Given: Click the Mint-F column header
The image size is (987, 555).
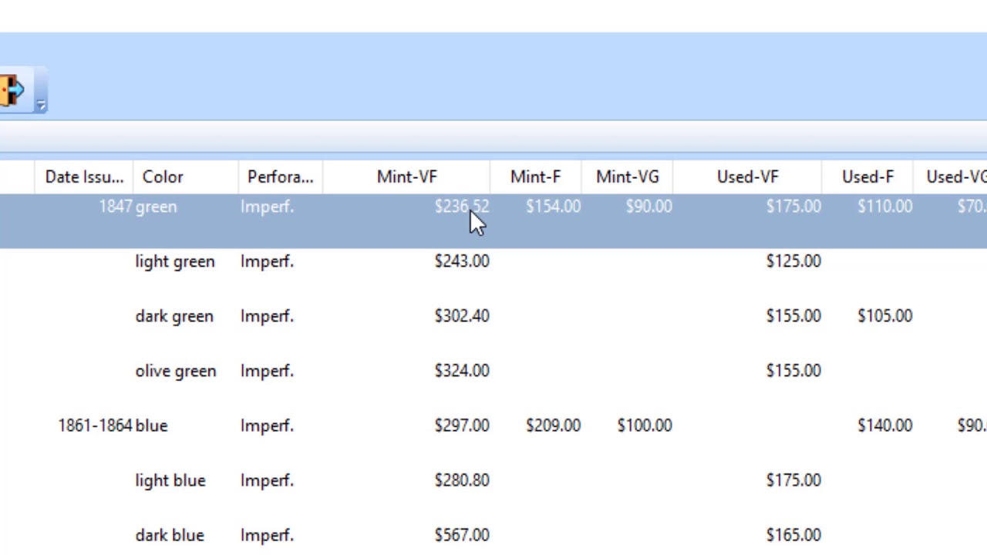Looking at the screenshot, I should pos(535,177).
